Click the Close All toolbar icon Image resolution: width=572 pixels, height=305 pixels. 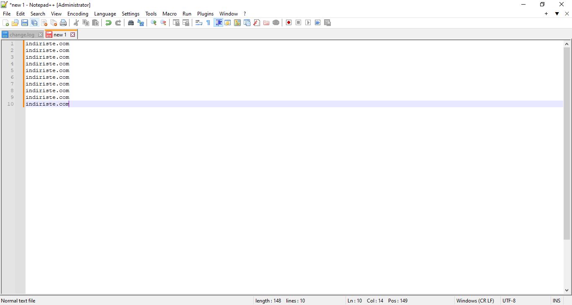click(54, 23)
